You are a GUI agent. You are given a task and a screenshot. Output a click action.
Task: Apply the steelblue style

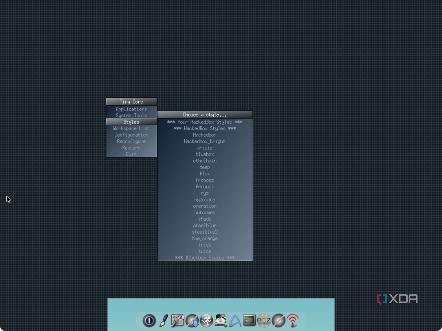click(x=205, y=226)
